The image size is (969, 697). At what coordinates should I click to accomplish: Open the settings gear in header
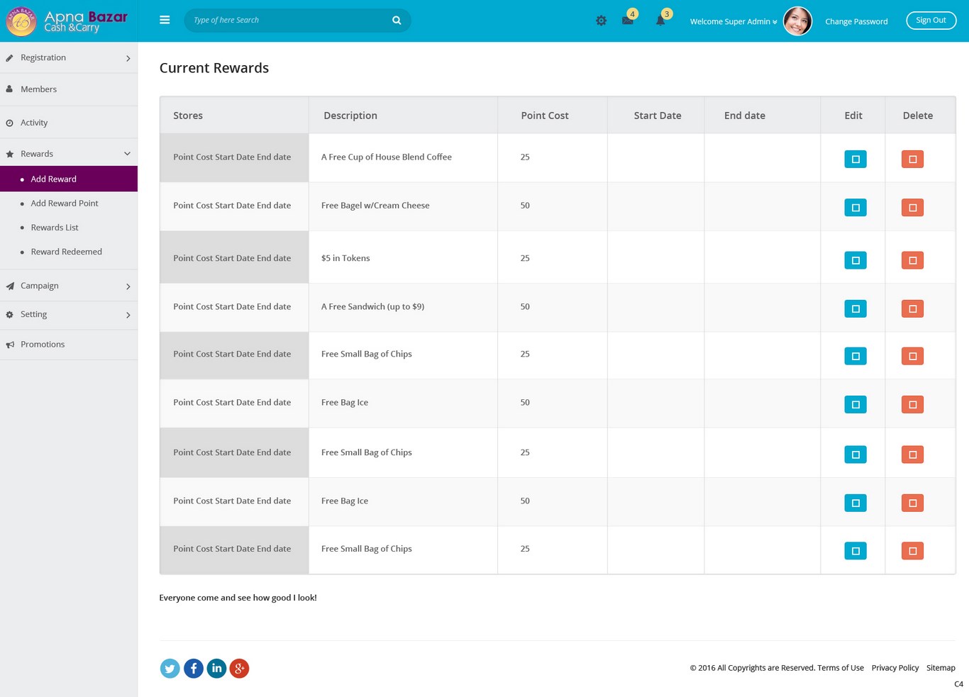click(601, 21)
